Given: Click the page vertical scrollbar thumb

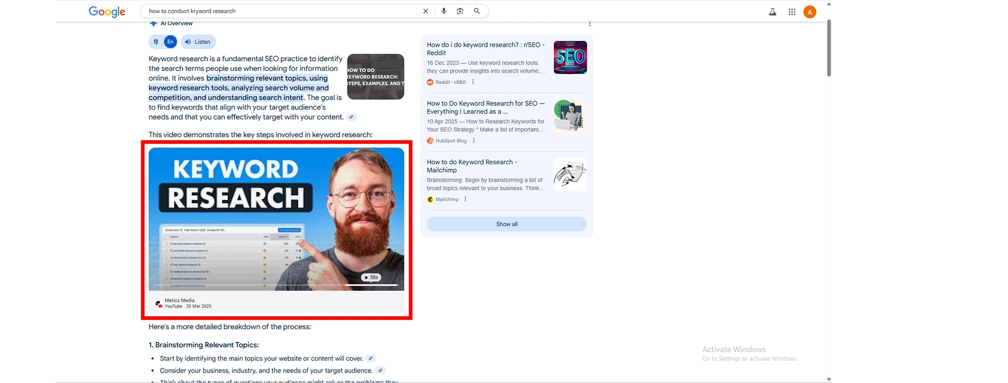Looking at the screenshot, I should [829, 48].
